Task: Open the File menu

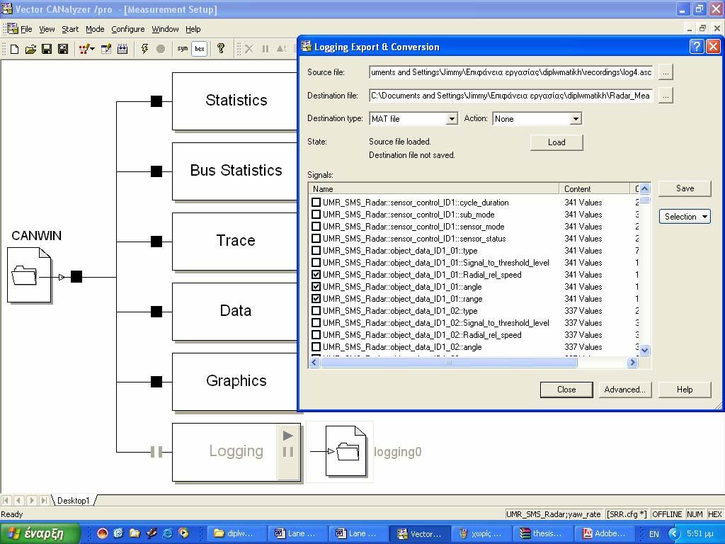Action: [x=26, y=29]
